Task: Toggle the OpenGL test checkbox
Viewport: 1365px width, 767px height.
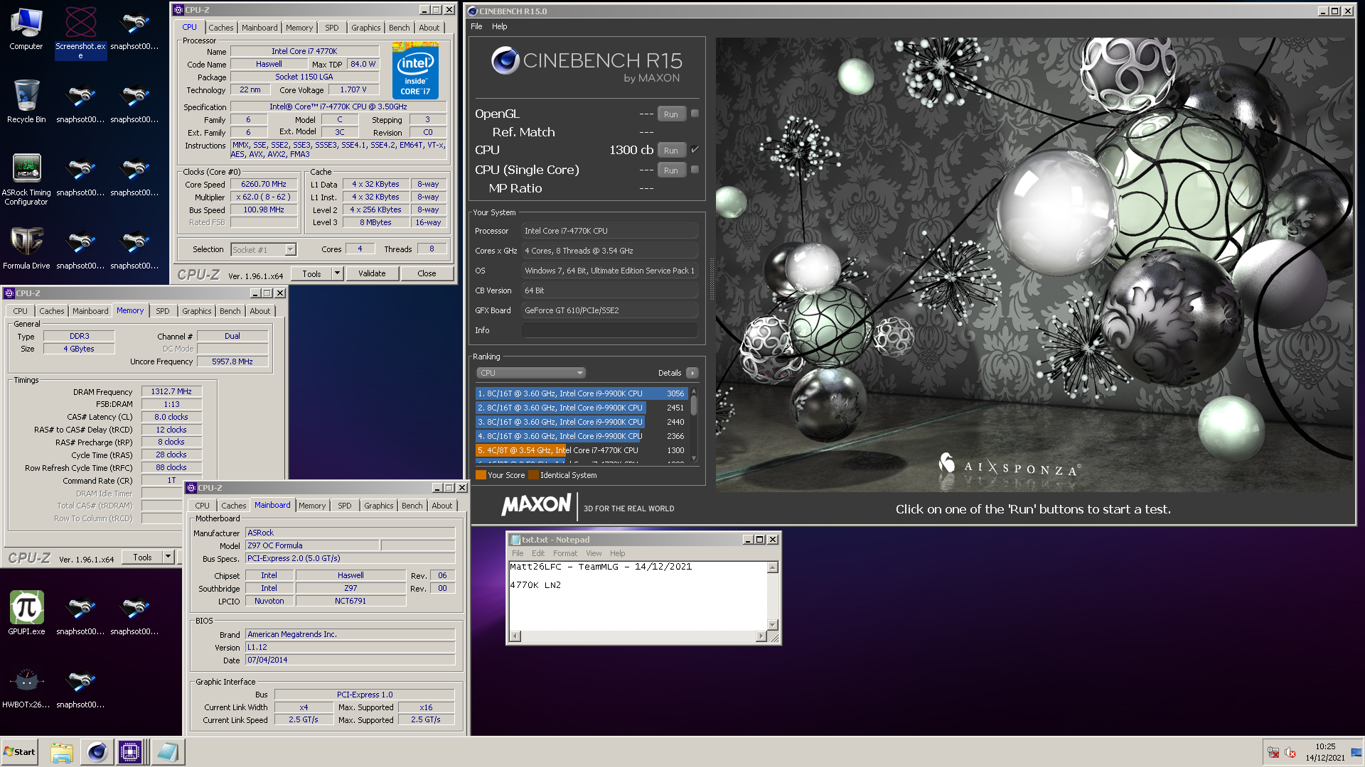Action: (695, 114)
